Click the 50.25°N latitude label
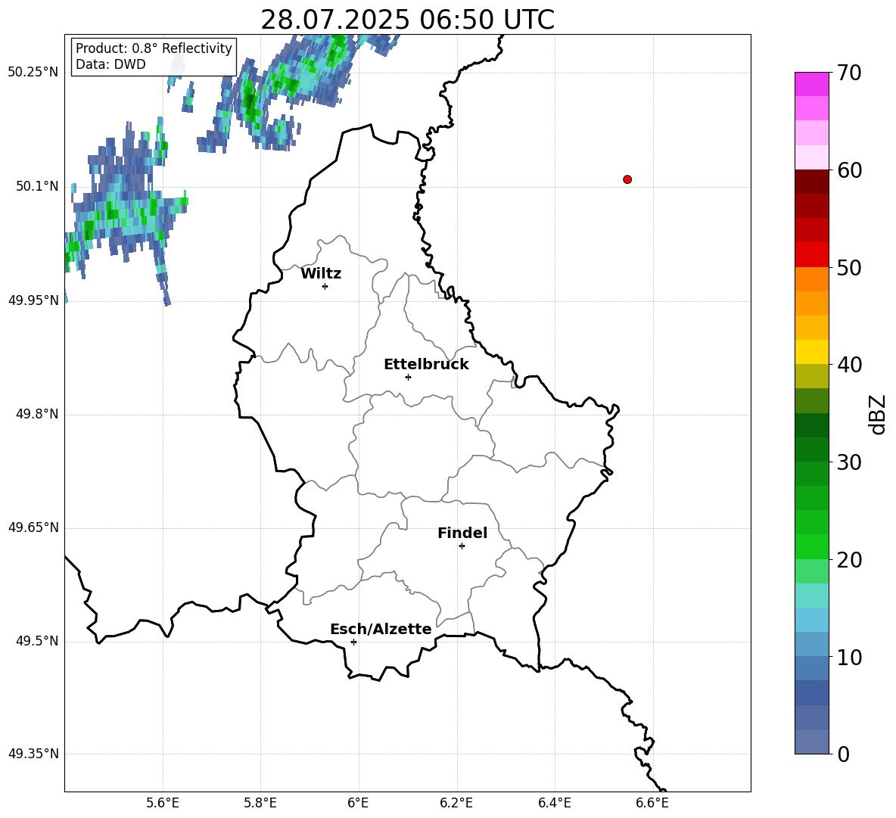Screen dimensions: 896x818 tap(33, 73)
